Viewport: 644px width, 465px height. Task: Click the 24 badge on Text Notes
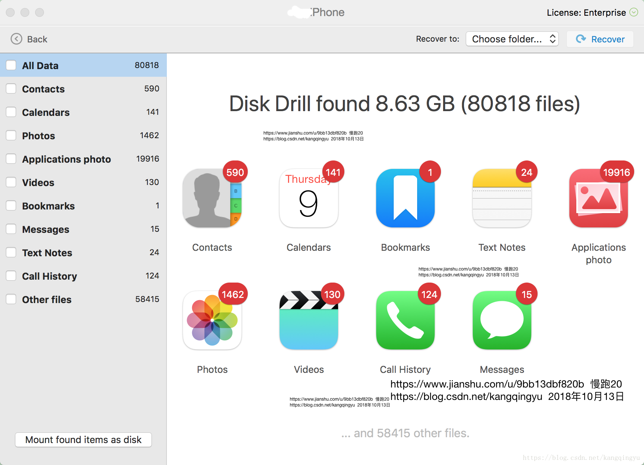coord(527,172)
